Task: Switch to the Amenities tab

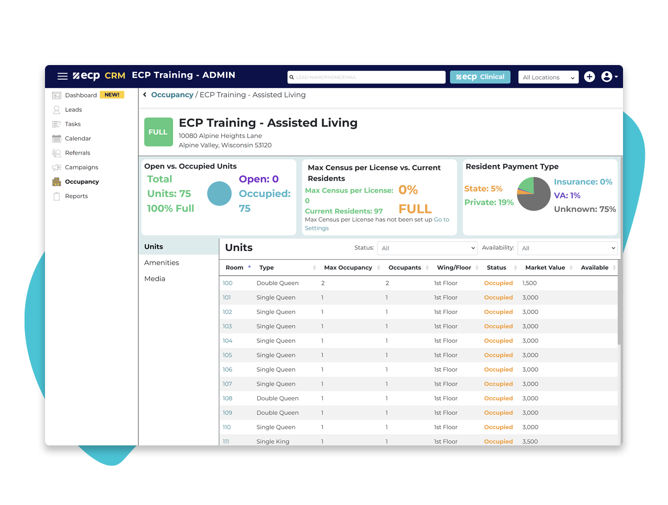Action: (x=161, y=263)
